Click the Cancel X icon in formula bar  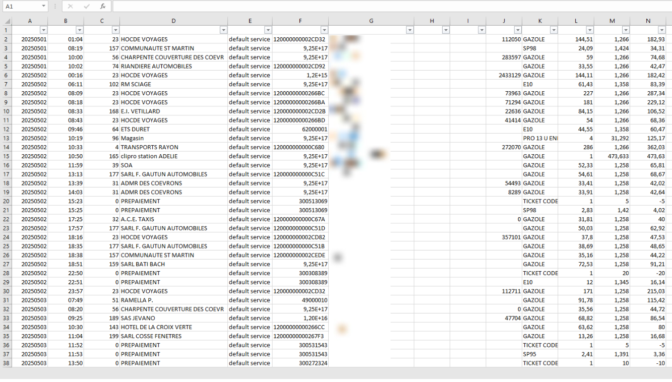(x=71, y=7)
